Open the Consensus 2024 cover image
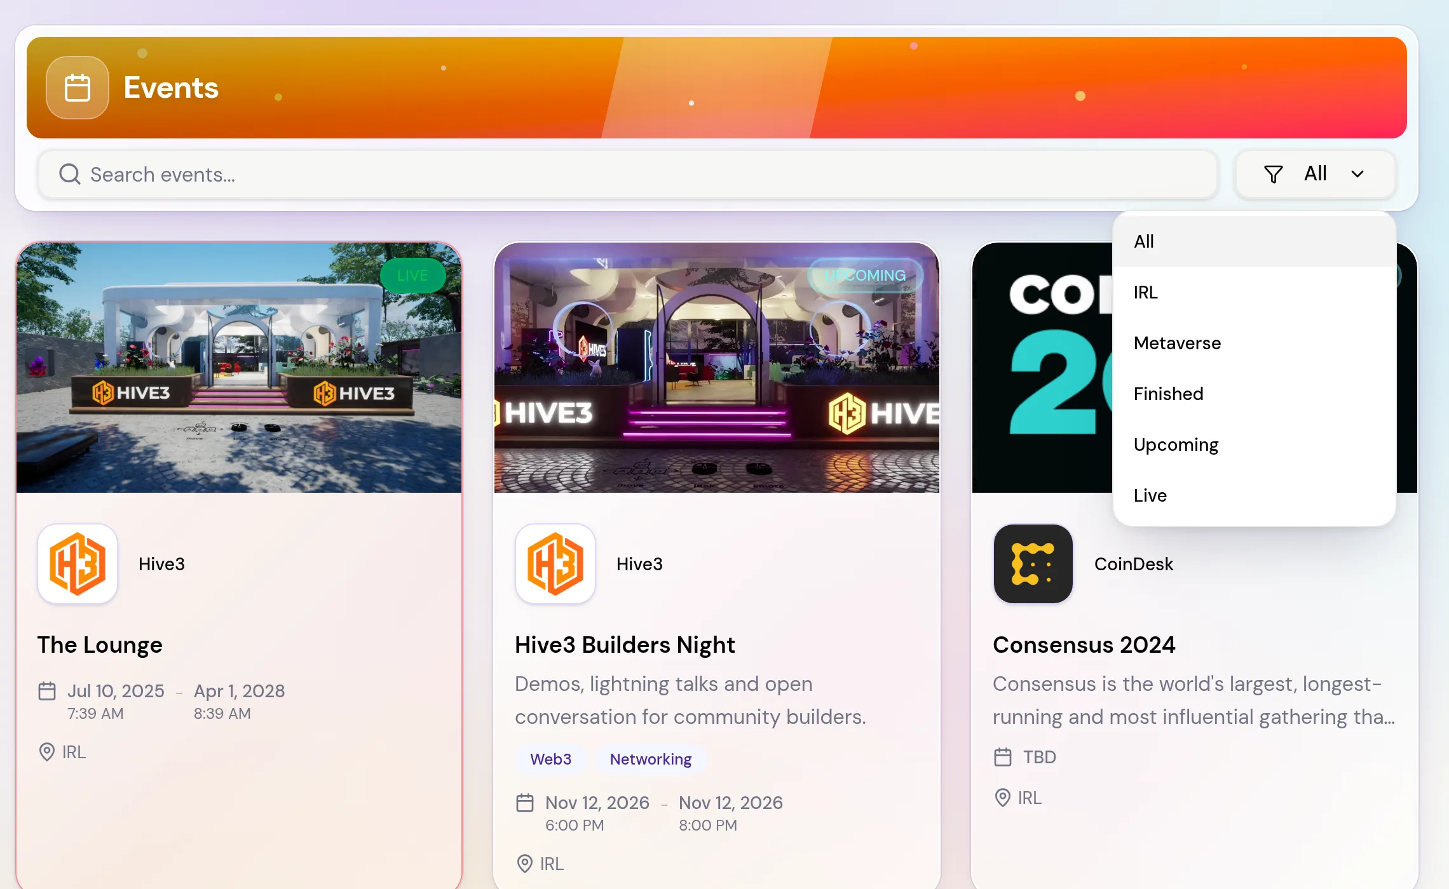1449x889 pixels. [x=1042, y=367]
